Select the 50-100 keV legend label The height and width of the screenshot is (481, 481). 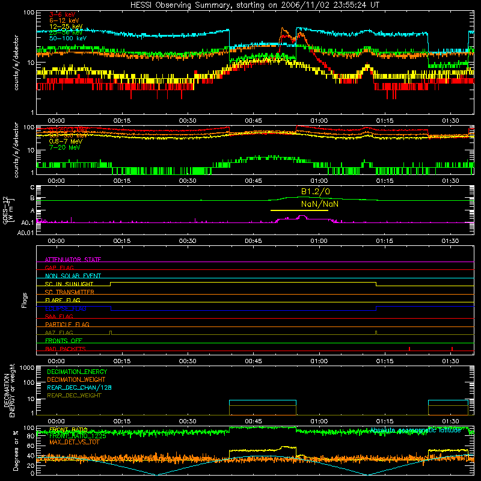pos(68,38)
